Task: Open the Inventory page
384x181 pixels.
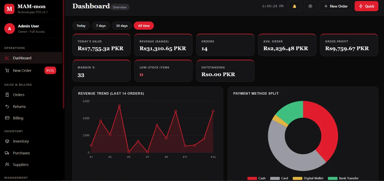Action: 31,141
